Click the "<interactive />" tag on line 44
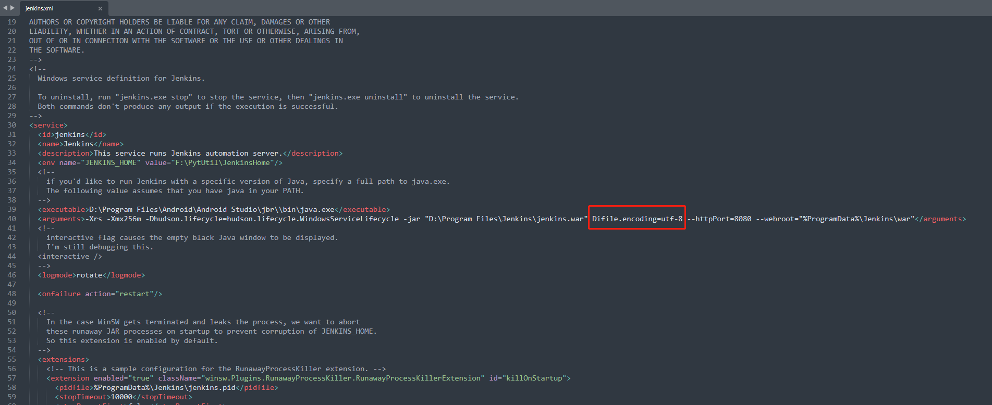992x405 pixels. pos(70,256)
